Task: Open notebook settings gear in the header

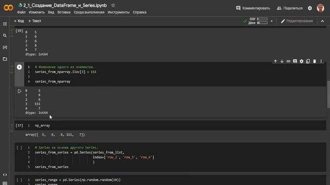Action: [310, 8]
